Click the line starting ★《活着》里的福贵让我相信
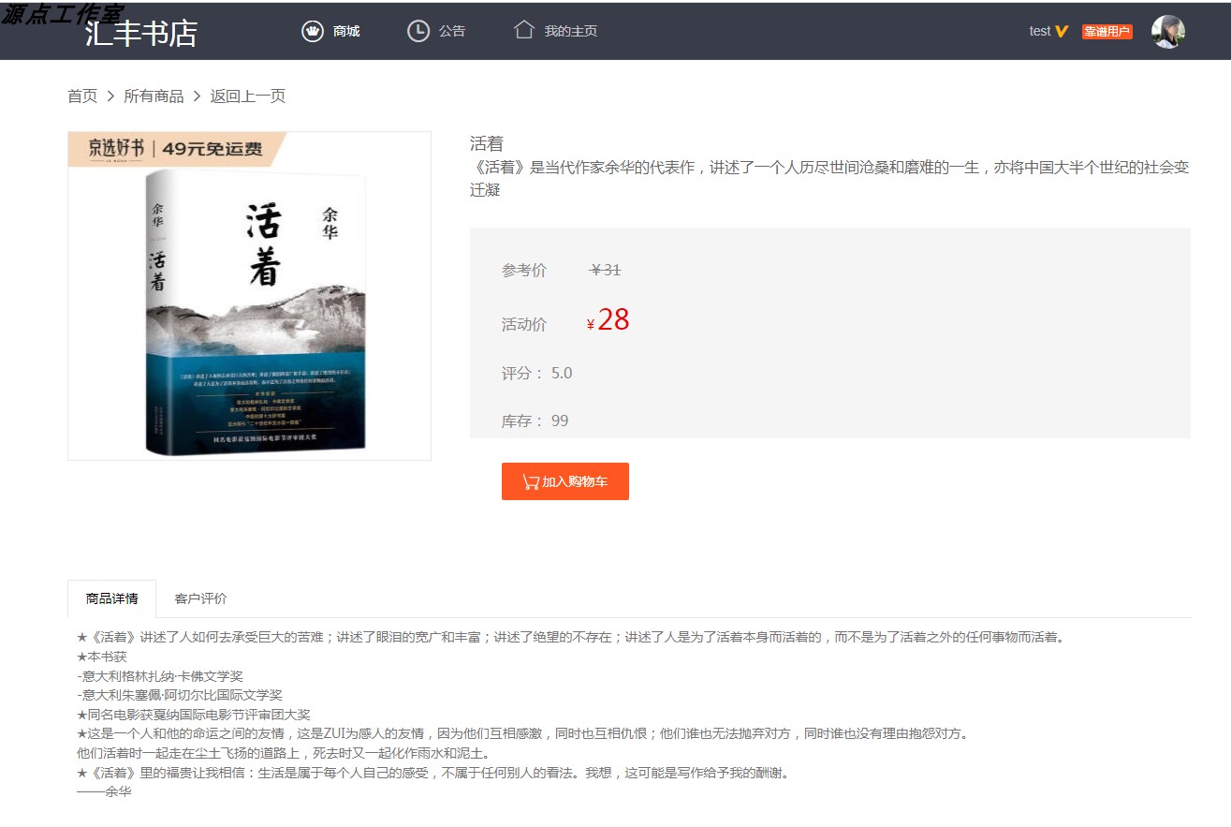Screen dimensions: 1231x827 click(x=433, y=772)
